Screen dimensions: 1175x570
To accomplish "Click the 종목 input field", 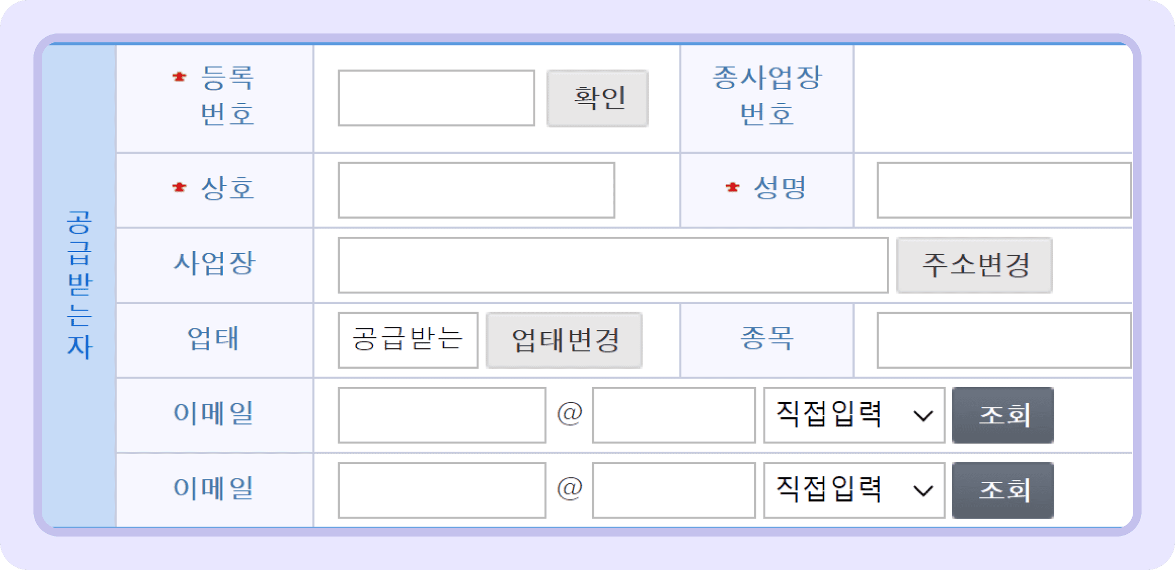I will (x=1004, y=340).
